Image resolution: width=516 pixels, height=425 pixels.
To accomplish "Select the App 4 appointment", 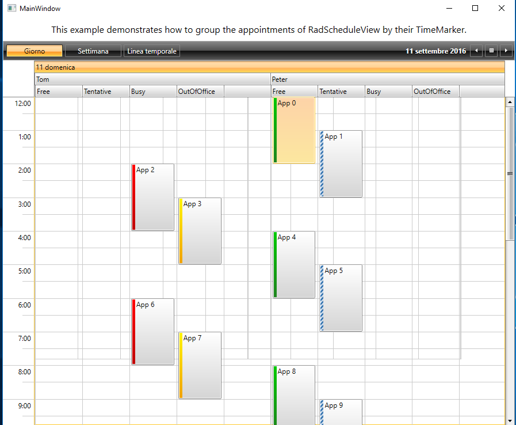I will [x=294, y=264].
